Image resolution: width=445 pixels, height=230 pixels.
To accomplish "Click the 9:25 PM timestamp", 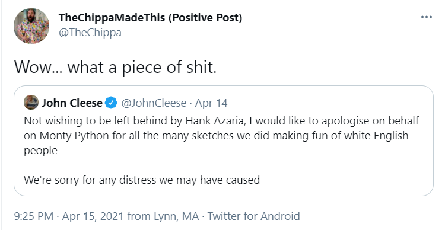I will (x=33, y=216).
